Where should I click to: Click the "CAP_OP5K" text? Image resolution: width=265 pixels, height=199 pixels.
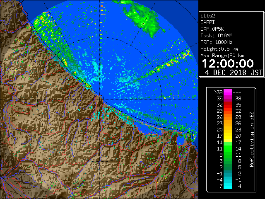pyautogui.click(x=212, y=29)
